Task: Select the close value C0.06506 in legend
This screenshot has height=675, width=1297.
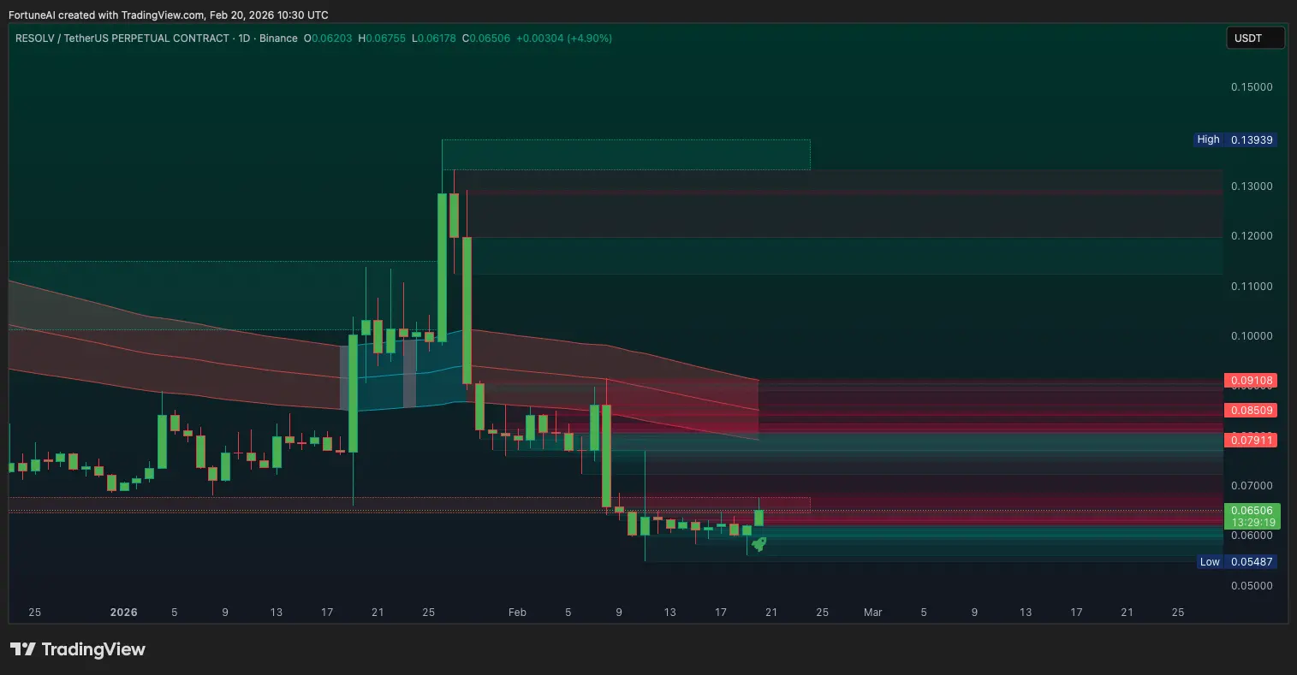Action: [x=486, y=38]
